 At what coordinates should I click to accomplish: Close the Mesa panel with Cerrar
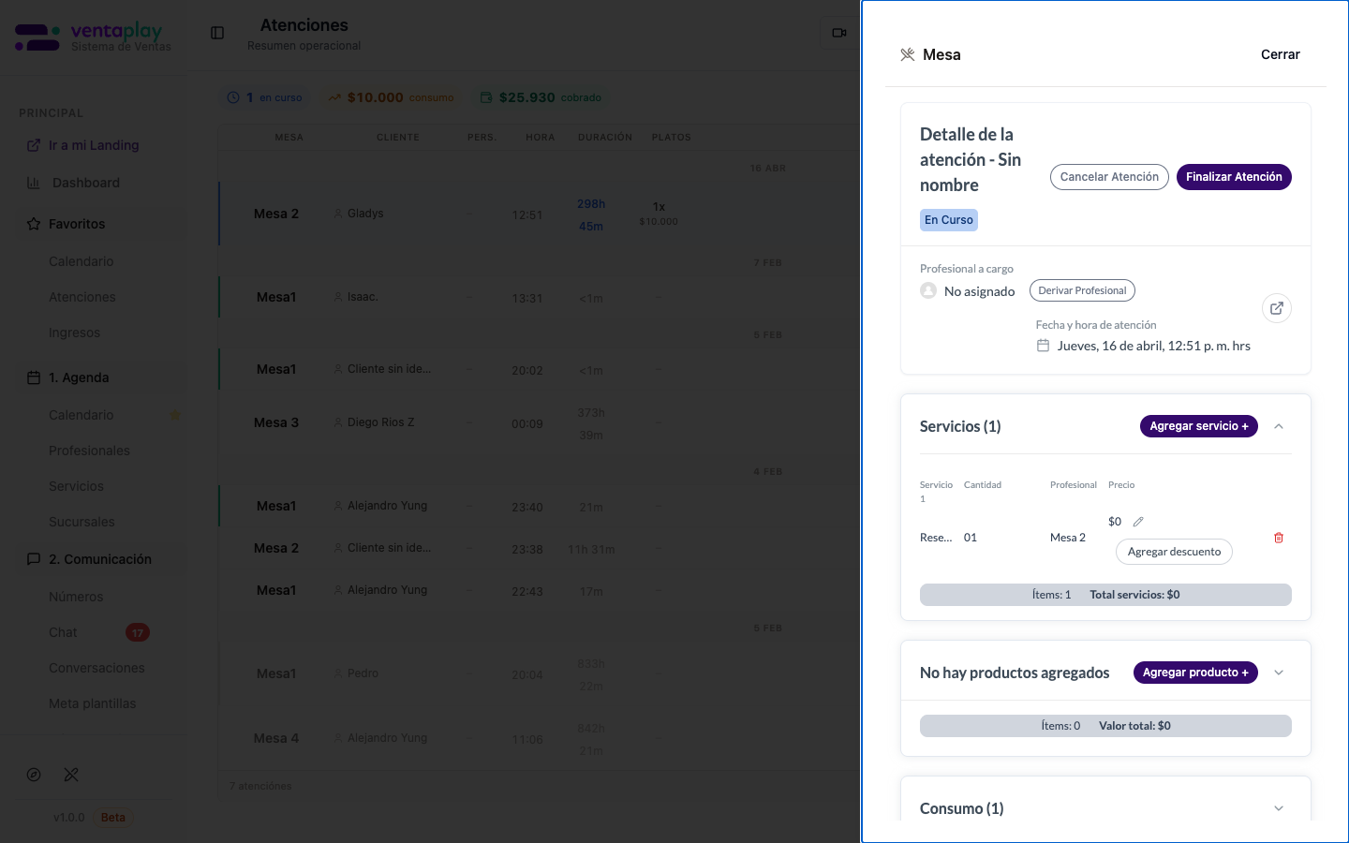(1280, 54)
